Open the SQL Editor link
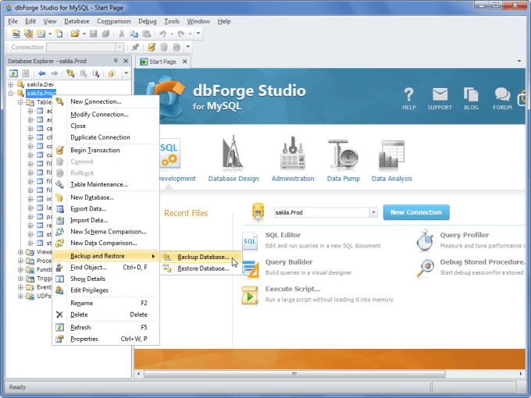The height and width of the screenshot is (398, 531). pyautogui.click(x=283, y=235)
